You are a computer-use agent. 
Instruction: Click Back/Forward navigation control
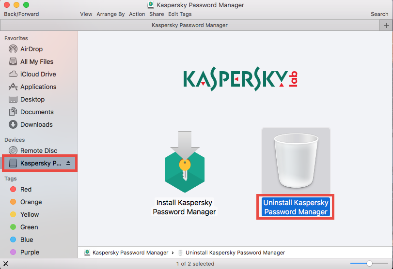point(21,14)
